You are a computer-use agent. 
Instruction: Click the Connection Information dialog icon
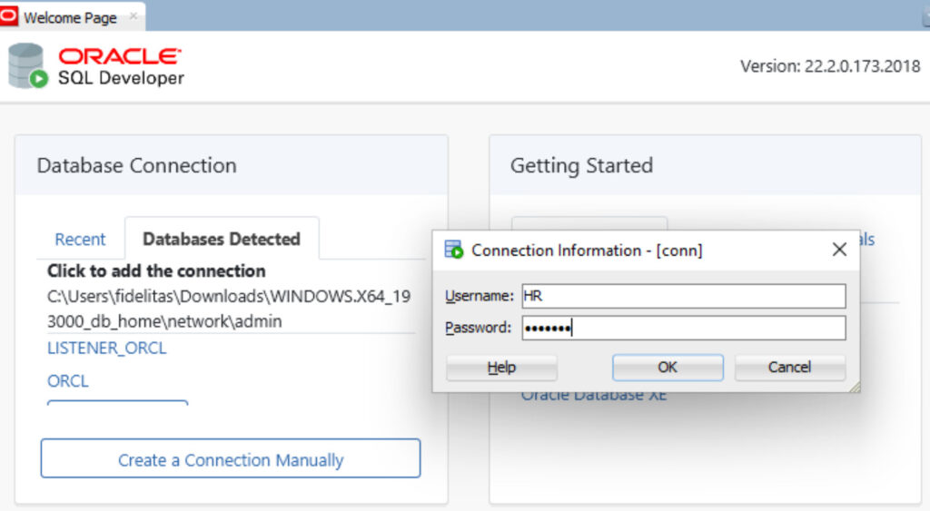[454, 250]
